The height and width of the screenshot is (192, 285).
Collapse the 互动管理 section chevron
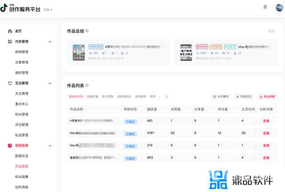(x=50, y=83)
